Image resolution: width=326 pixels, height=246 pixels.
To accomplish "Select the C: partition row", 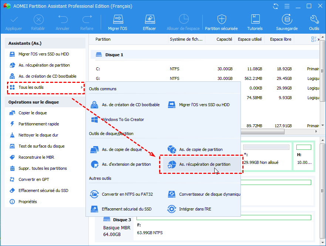I will click(205, 69).
